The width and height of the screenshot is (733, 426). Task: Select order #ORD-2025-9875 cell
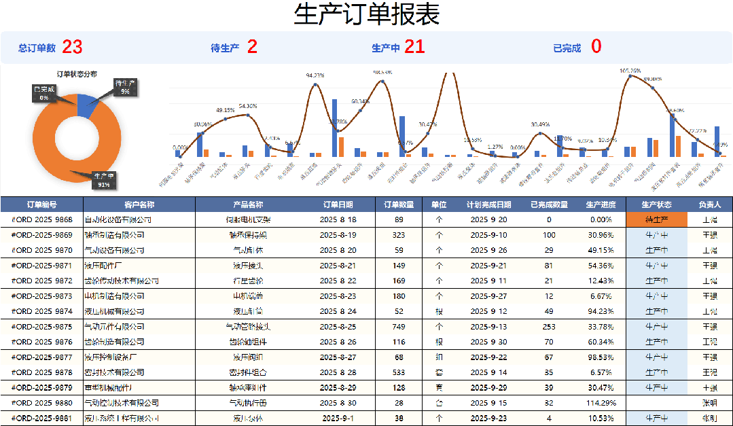[x=42, y=327]
